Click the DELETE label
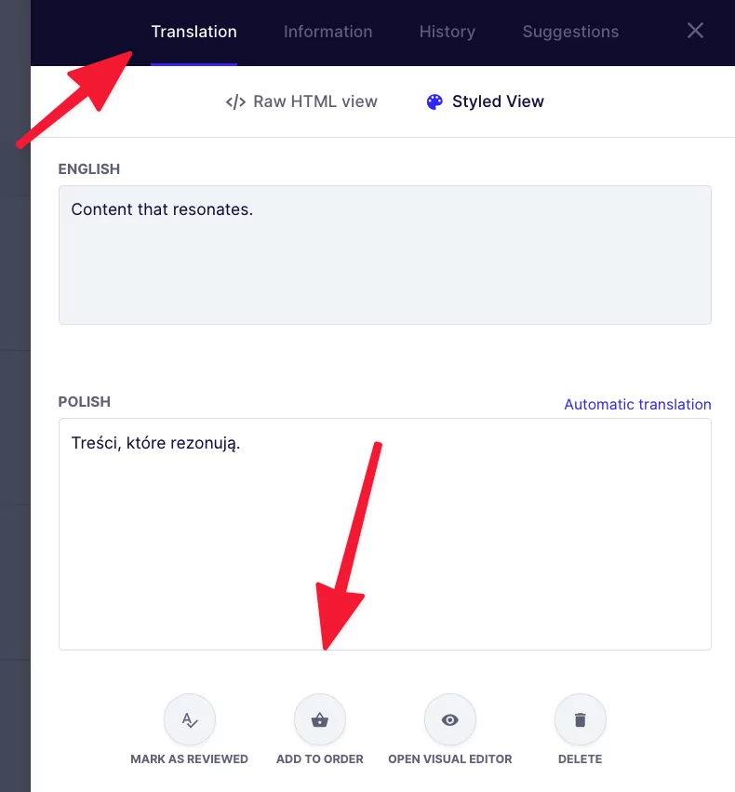 (580, 758)
